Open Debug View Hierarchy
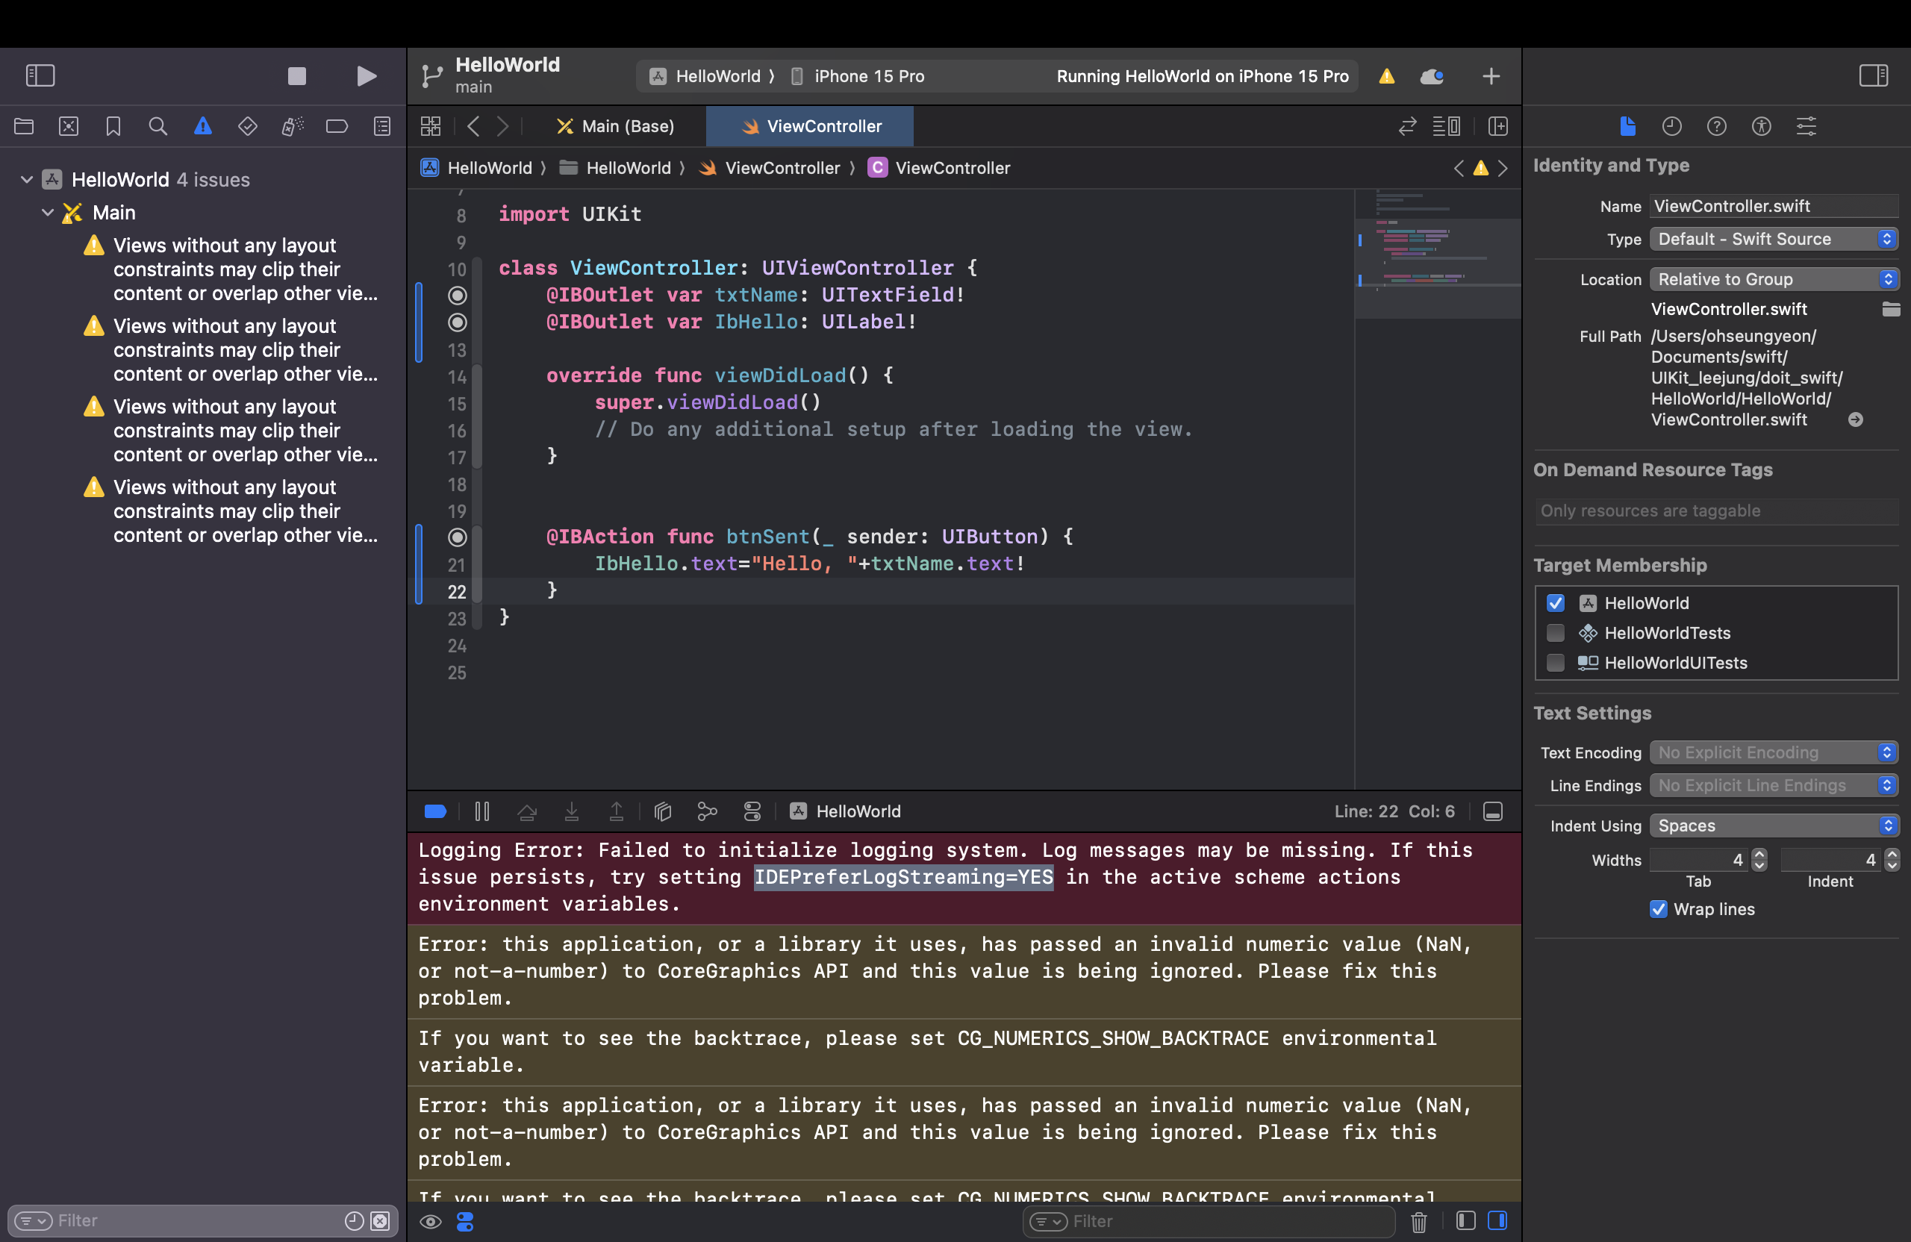 pyautogui.click(x=662, y=811)
